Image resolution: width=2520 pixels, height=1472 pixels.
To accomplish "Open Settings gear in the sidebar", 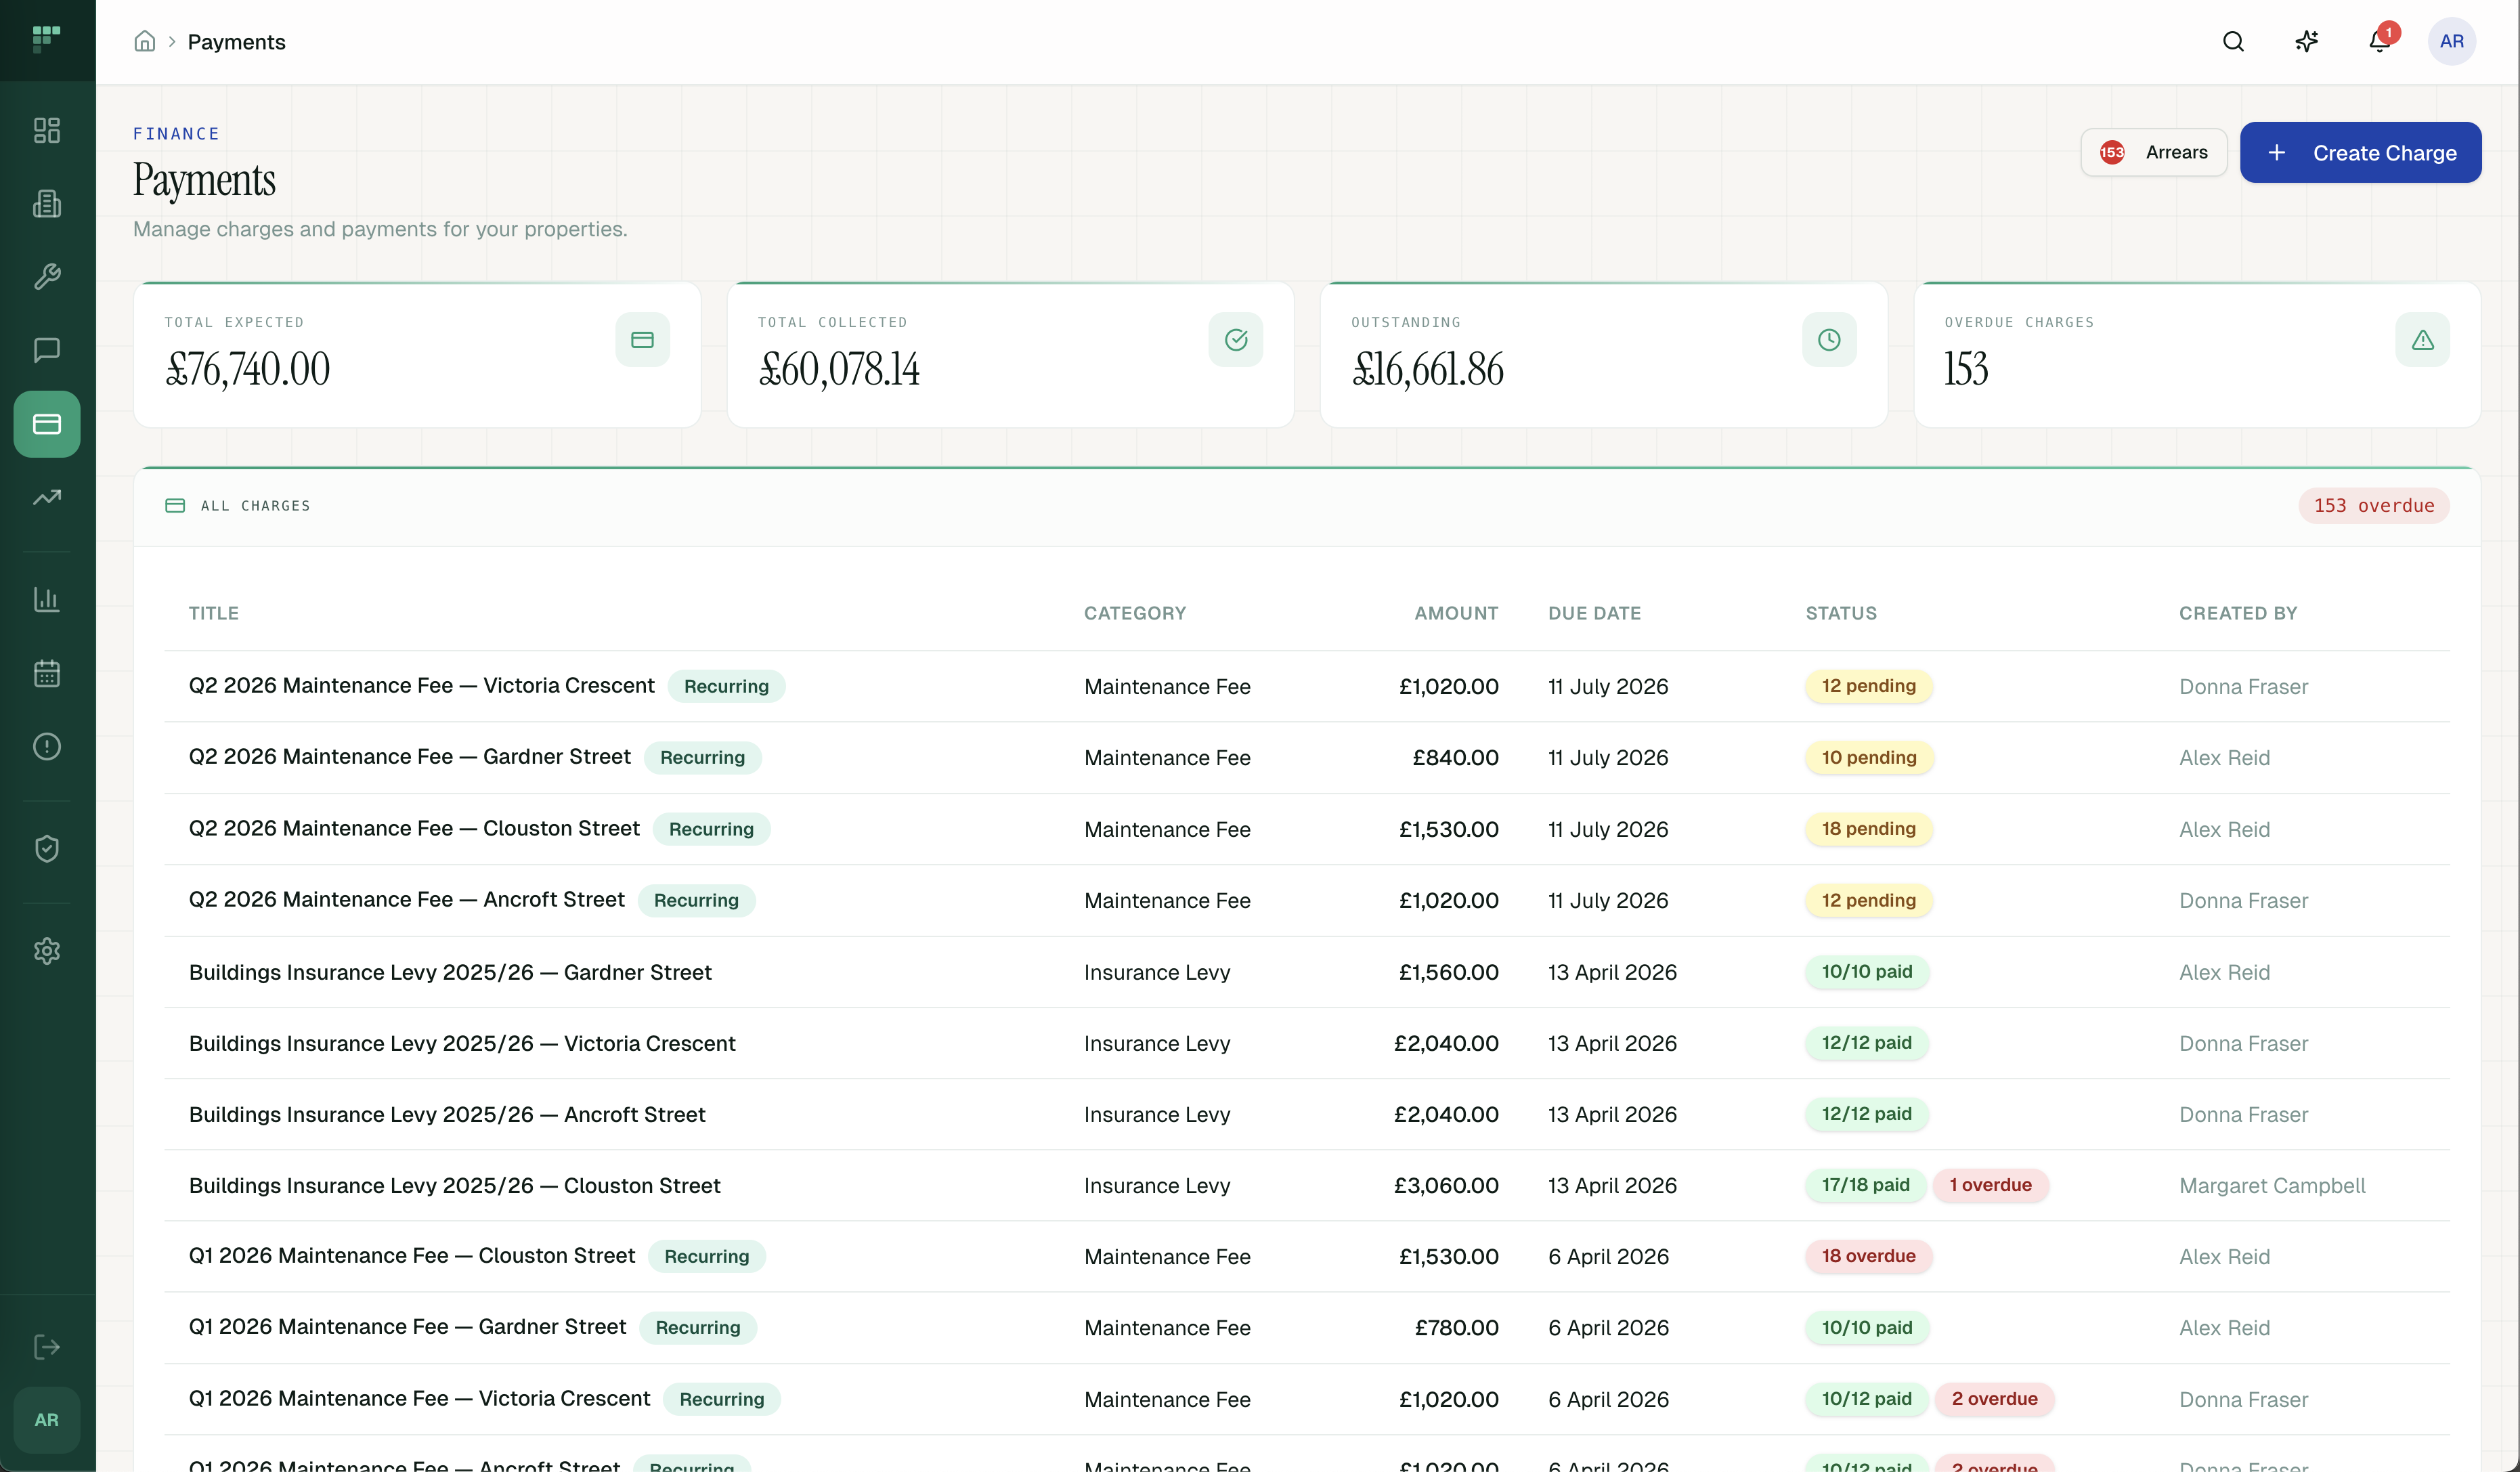I will click(x=46, y=951).
